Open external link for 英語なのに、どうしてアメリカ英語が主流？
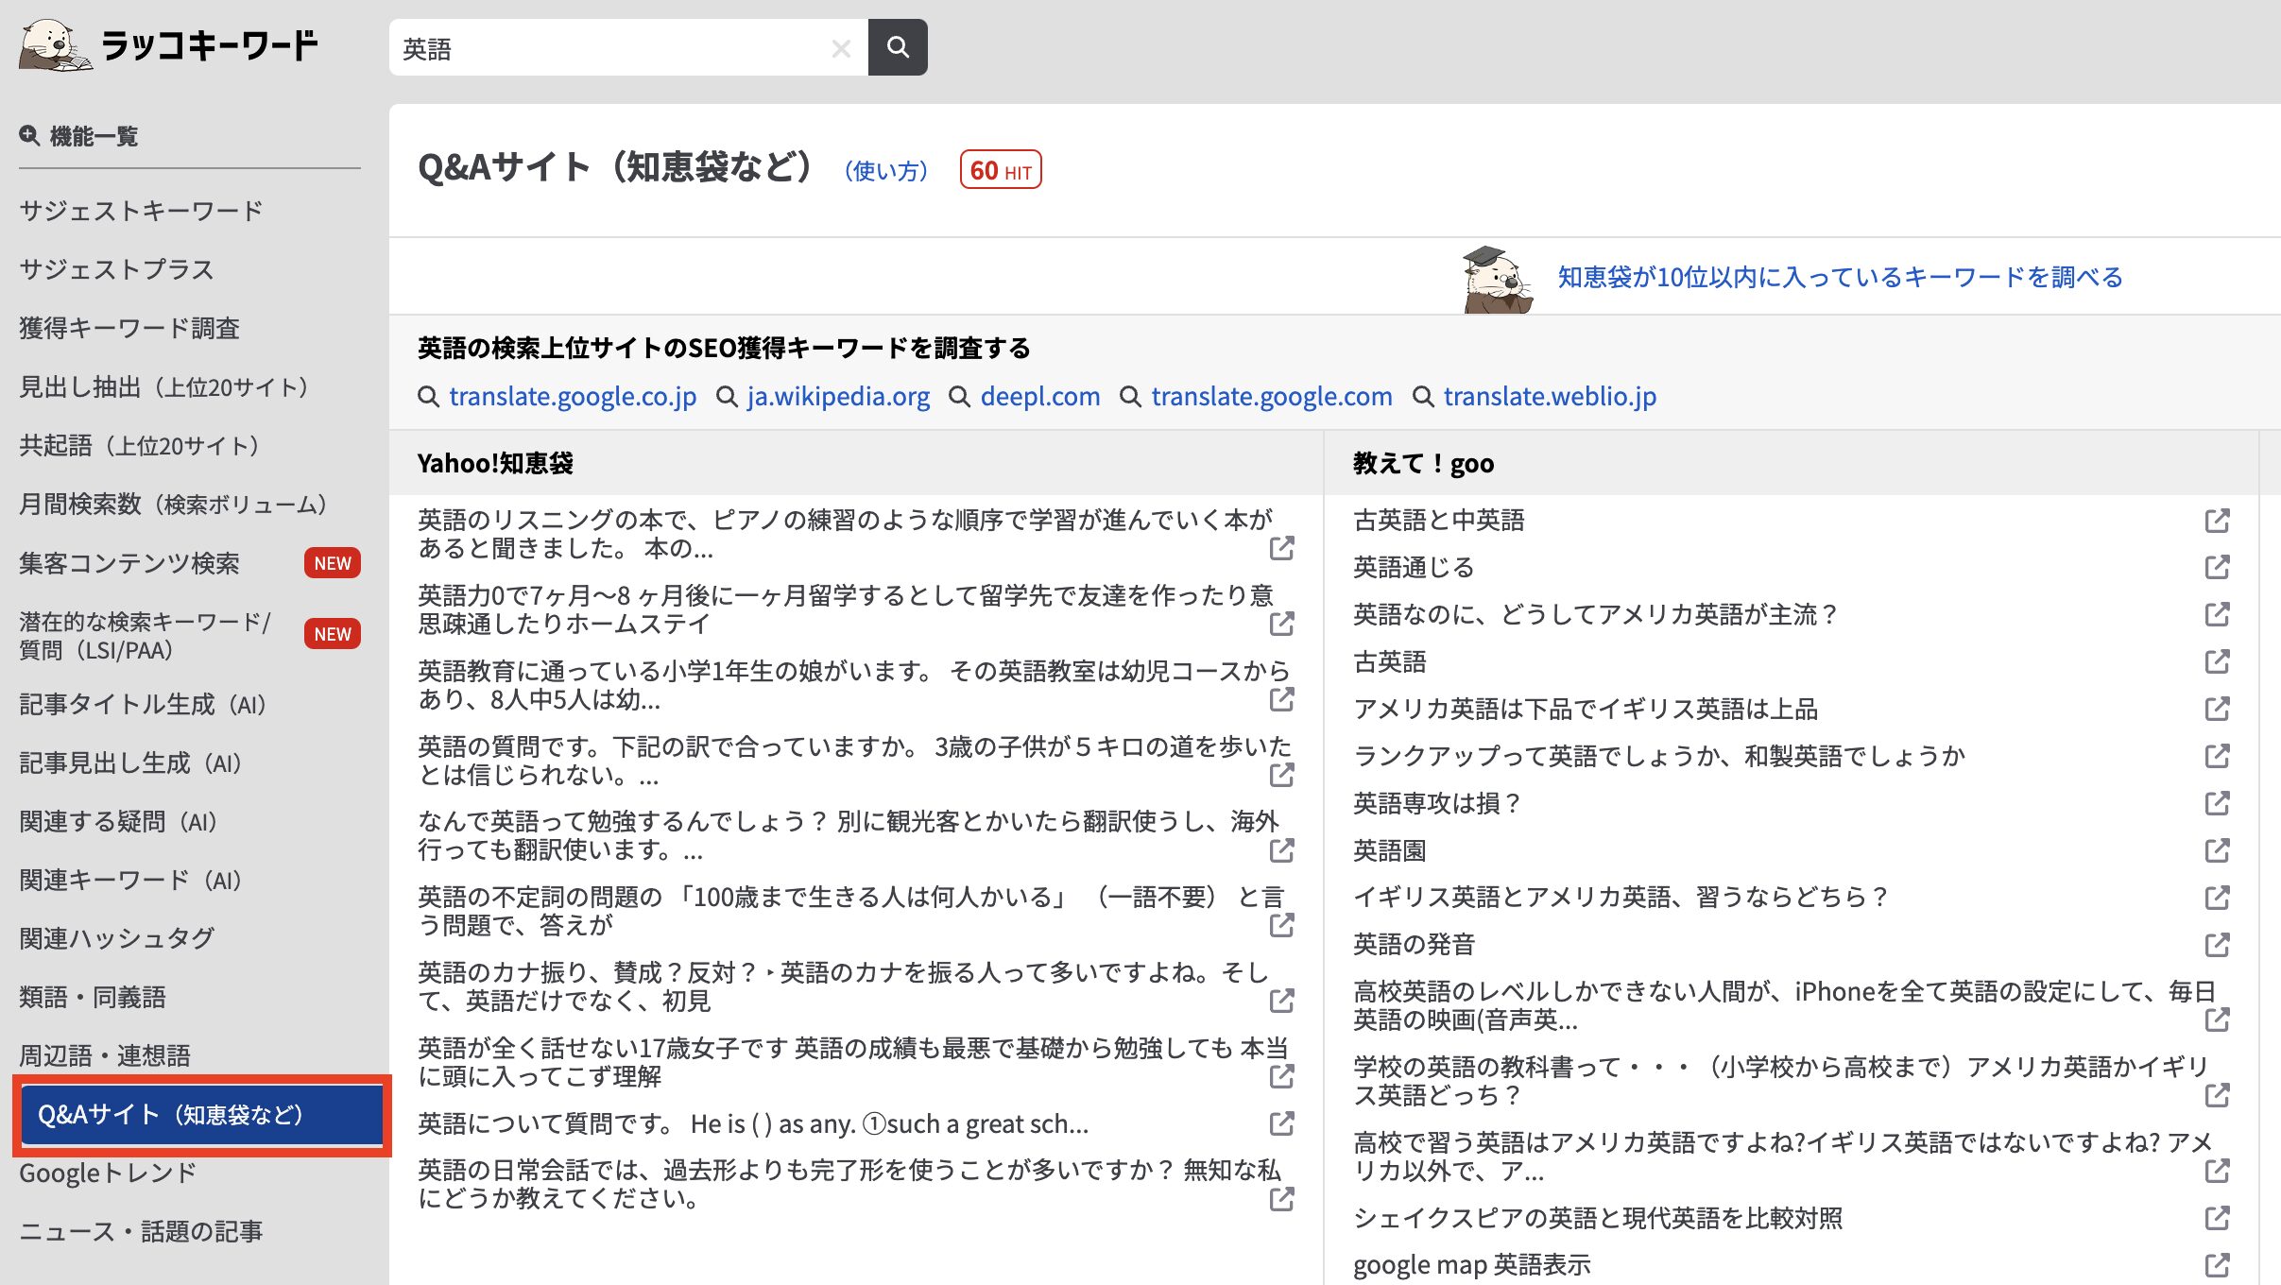Viewport: 2281px width, 1285px height. 2217,614
